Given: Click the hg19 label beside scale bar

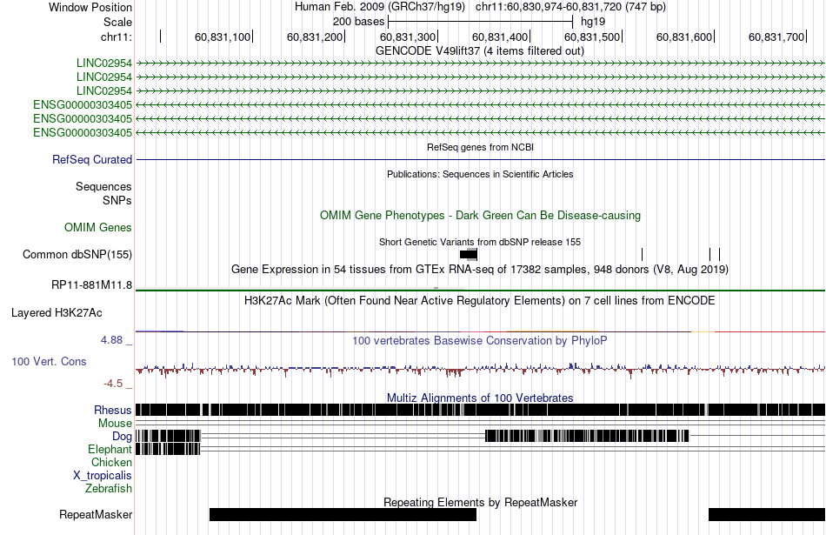Looking at the screenshot, I should pyautogui.click(x=593, y=22).
